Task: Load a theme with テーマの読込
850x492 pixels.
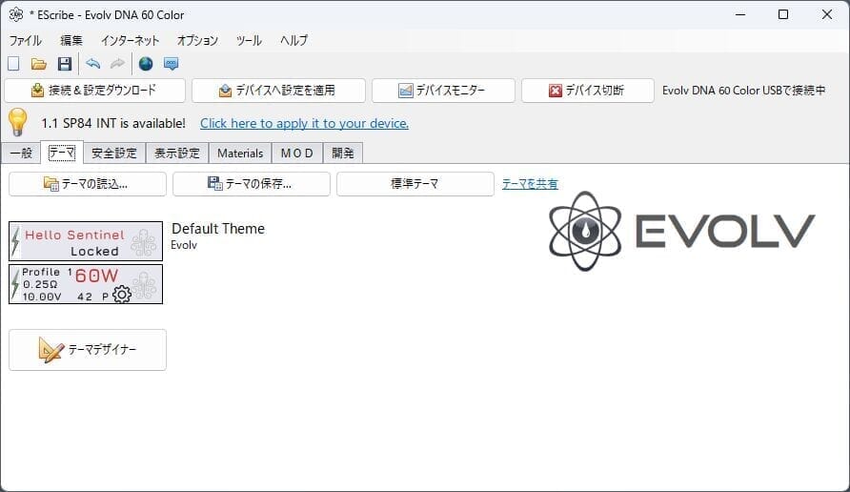Action: click(88, 184)
